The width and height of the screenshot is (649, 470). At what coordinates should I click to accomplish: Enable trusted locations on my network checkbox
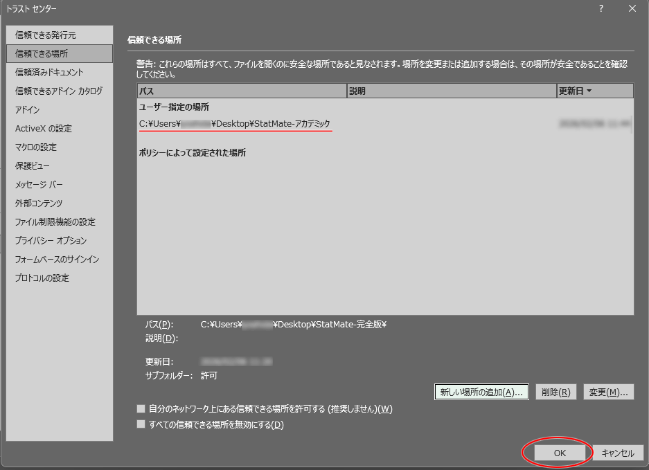pyautogui.click(x=141, y=409)
